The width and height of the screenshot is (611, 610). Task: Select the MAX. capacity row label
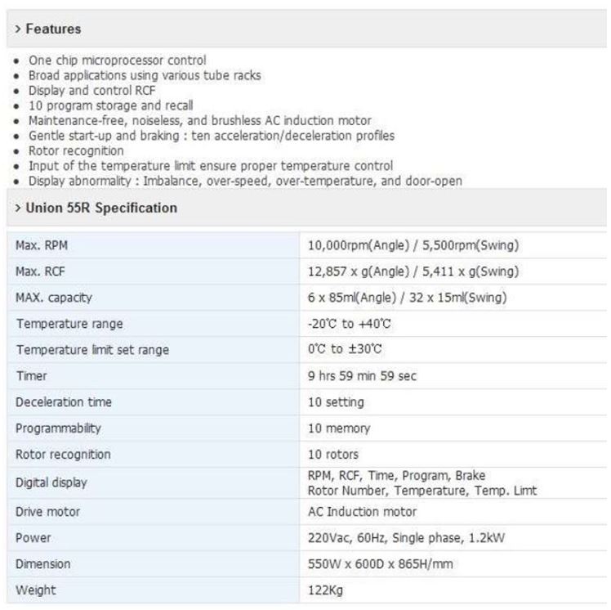point(54,298)
